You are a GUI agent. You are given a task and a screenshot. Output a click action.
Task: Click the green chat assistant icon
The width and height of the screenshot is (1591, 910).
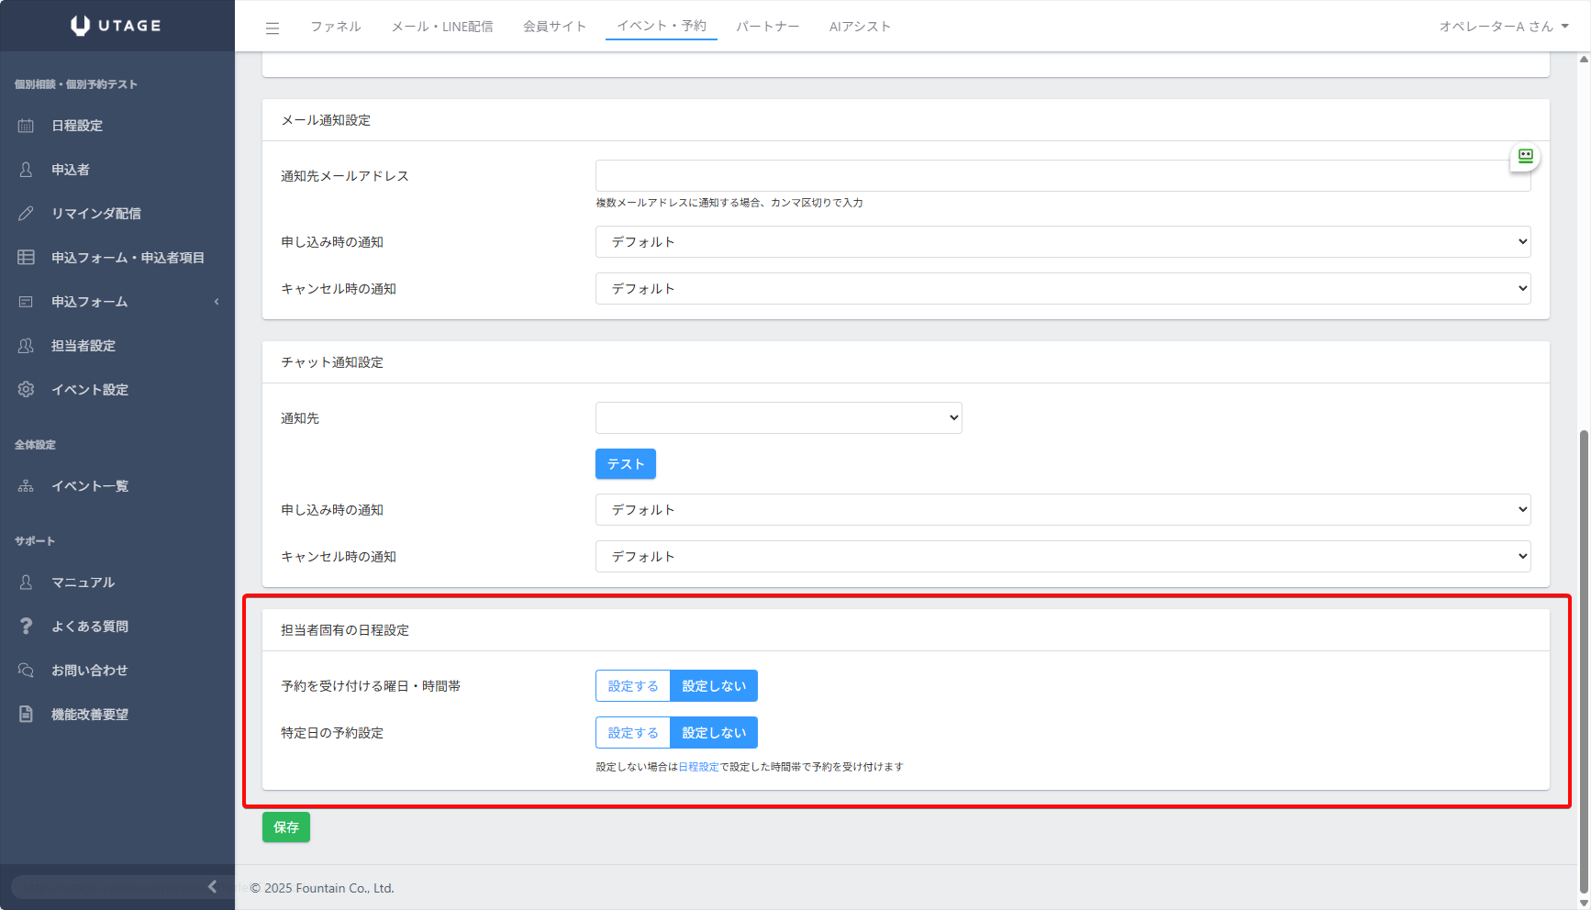1525,157
